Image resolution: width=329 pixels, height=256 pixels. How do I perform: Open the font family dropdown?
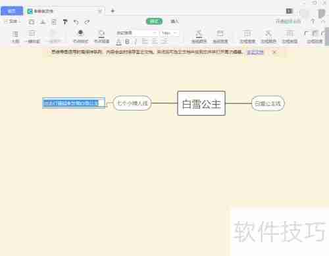137,33
